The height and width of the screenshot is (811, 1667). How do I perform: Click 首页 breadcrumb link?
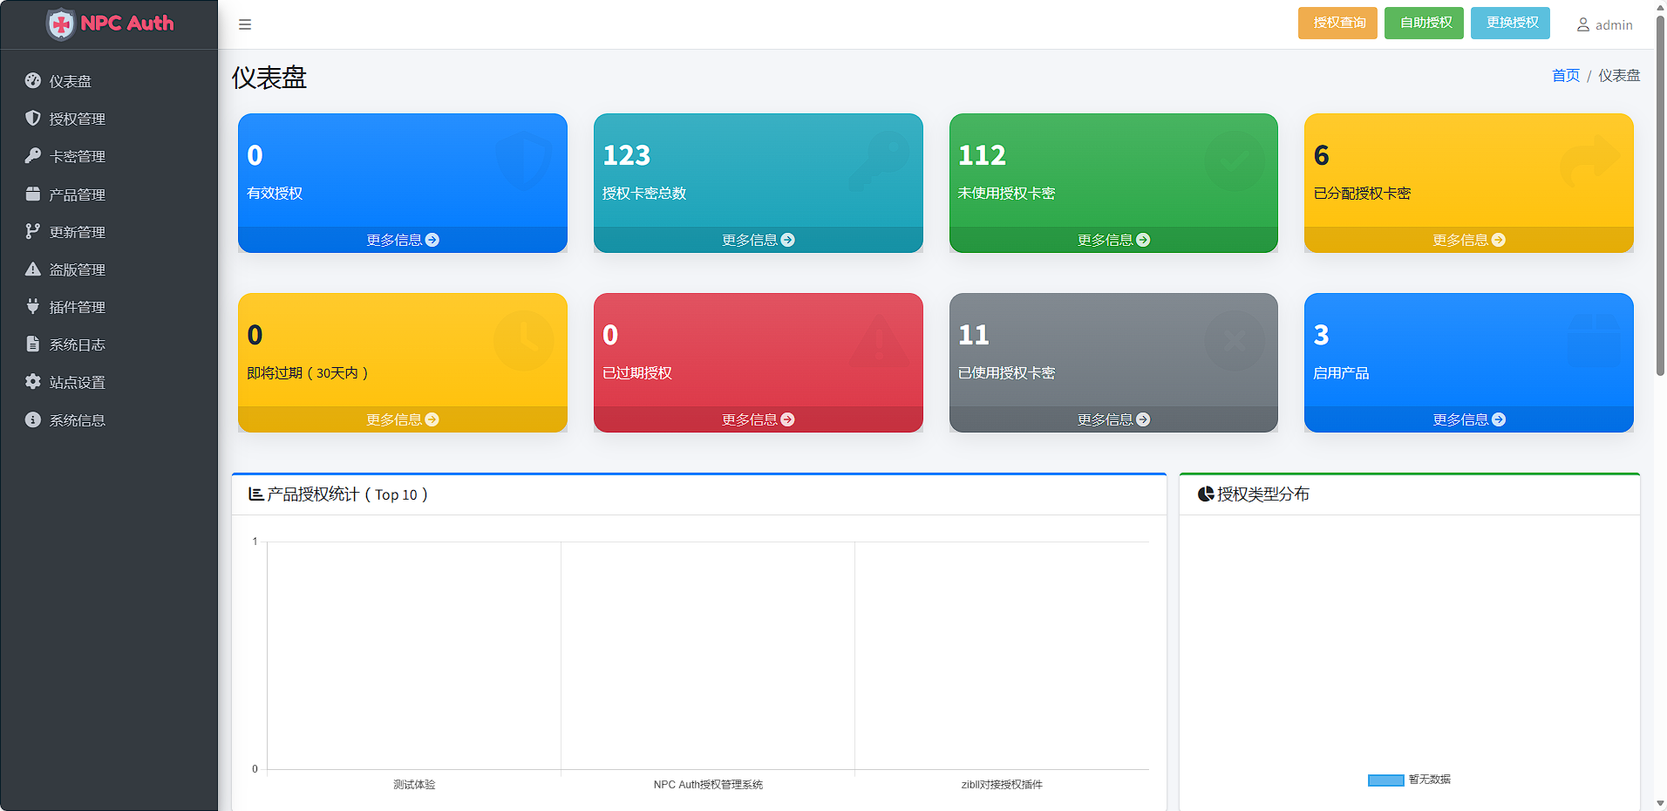[1565, 76]
